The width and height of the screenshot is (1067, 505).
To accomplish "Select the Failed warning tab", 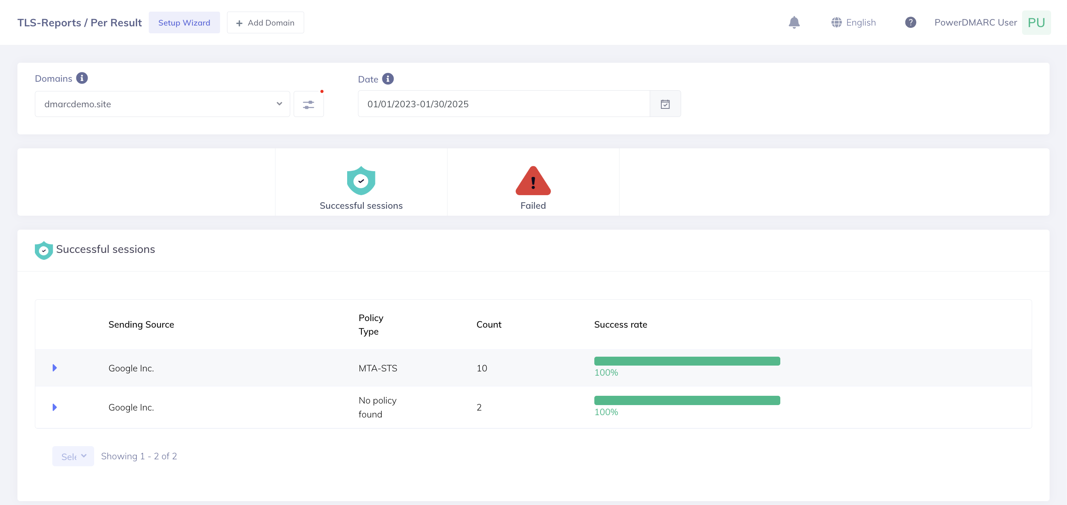I will (x=533, y=187).
